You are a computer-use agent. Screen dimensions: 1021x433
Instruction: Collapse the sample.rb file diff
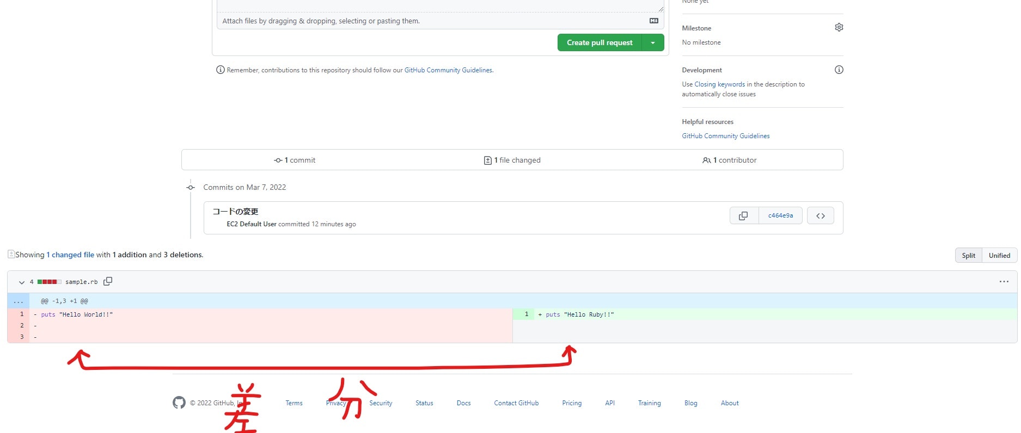coord(22,282)
